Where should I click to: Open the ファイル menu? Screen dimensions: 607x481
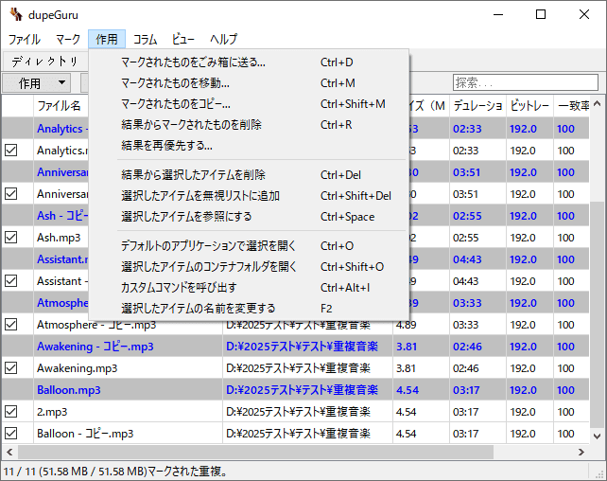coord(25,39)
